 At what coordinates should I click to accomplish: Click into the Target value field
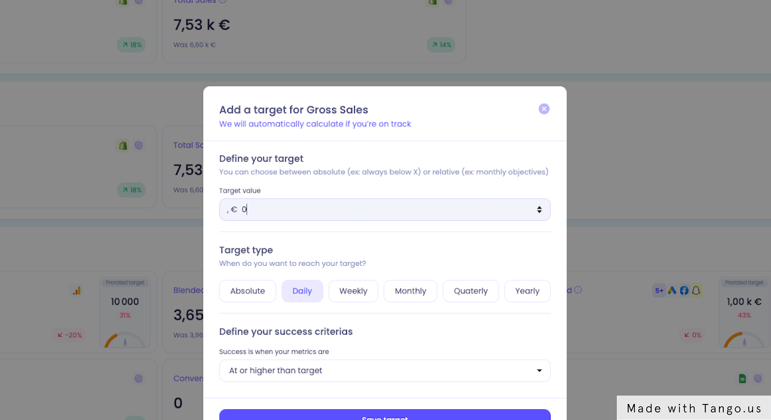385,210
